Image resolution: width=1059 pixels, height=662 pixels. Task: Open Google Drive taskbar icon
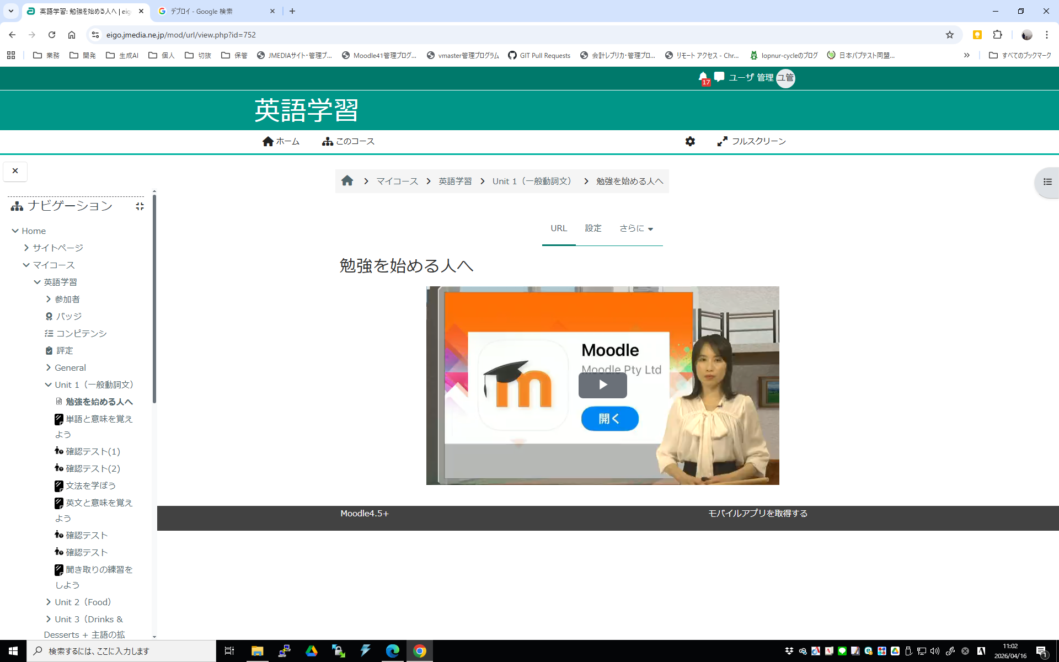[x=311, y=651]
